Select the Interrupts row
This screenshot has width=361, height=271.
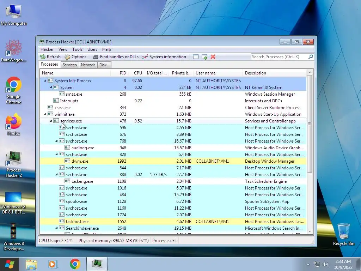click(x=173, y=101)
